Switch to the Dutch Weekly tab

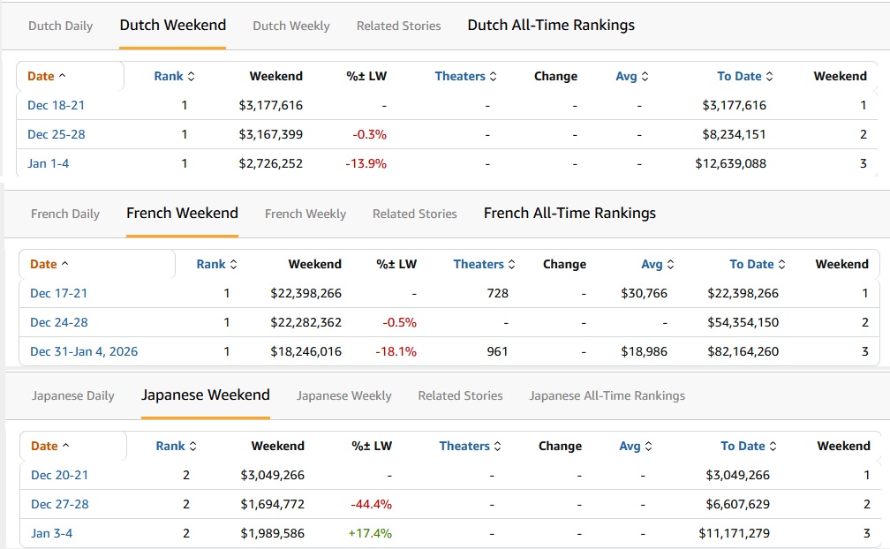291,26
